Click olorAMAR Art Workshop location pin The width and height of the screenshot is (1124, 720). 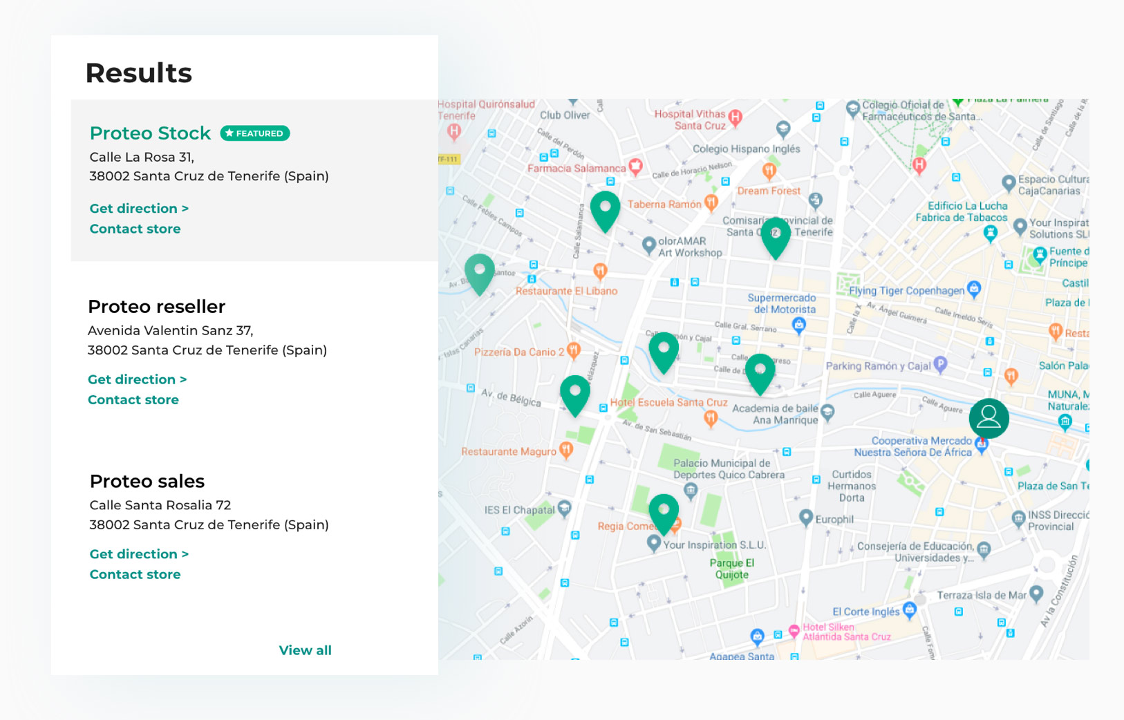click(648, 245)
